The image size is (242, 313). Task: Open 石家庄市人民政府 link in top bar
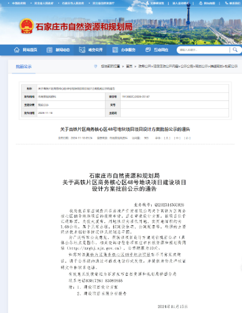click(x=73, y=3)
